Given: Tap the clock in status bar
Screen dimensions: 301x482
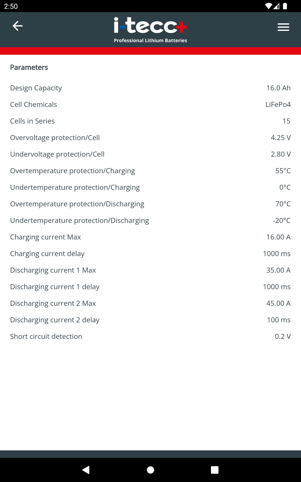Looking at the screenshot, I should click(11, 6).
